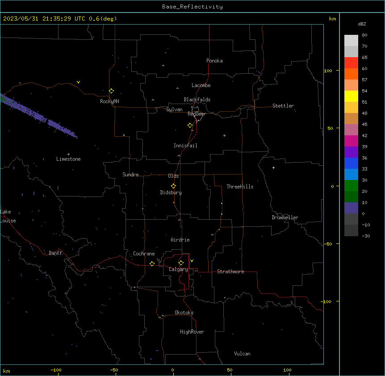
Task: Click the Olds label
Action: click(173, 176)
